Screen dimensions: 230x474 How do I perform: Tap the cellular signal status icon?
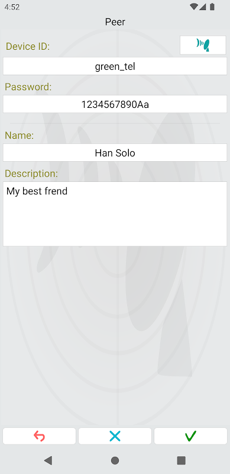[203, 7]
